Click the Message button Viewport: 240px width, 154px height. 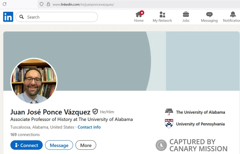[59, 145]
